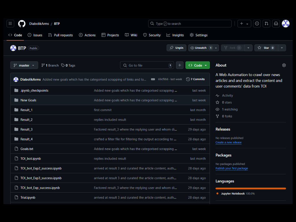Open the repository Settings tab
This screenshot has height=222, width=296.
pyautogui.click(x=199, y=35)
